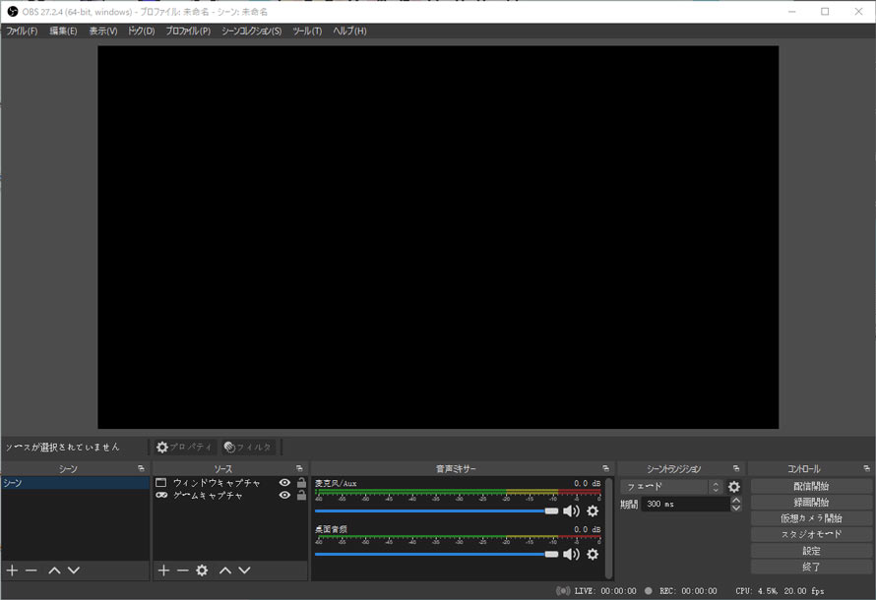
Task: Move source up with arrow icon
Action: (225, 570)
